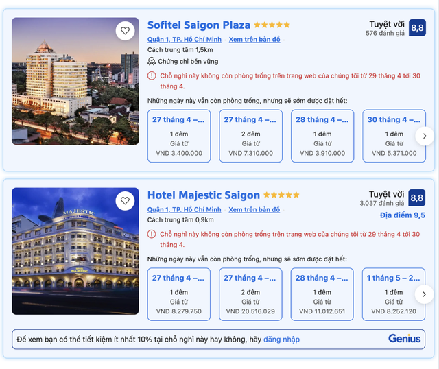This screenshot has height=369, width=439.
Task: Open Majestic's Xem trên bản đồ link
Action: point(254,210)
